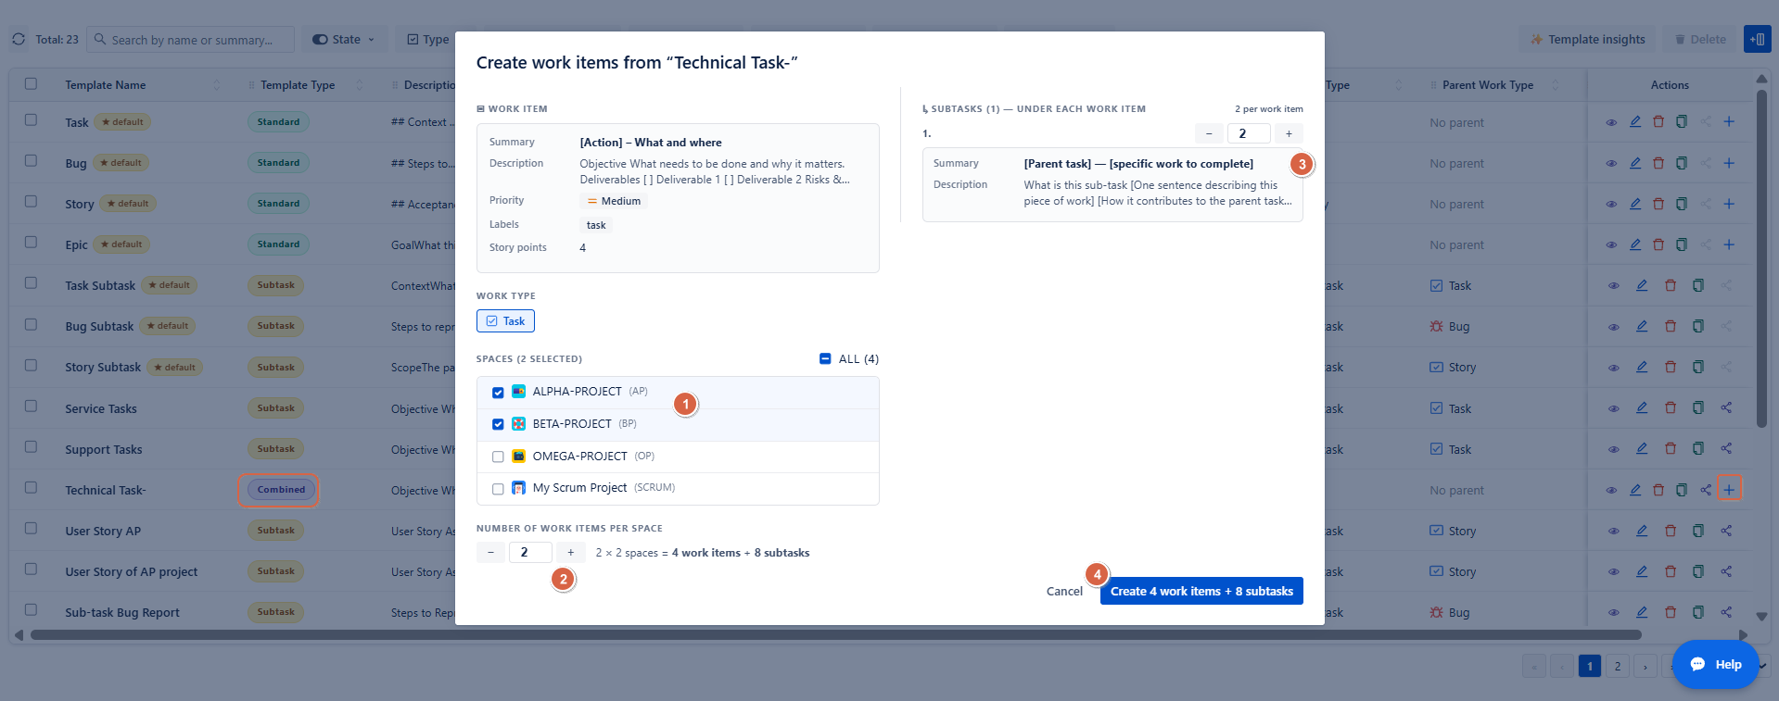Select the Task work type chip

coord(505,321)
